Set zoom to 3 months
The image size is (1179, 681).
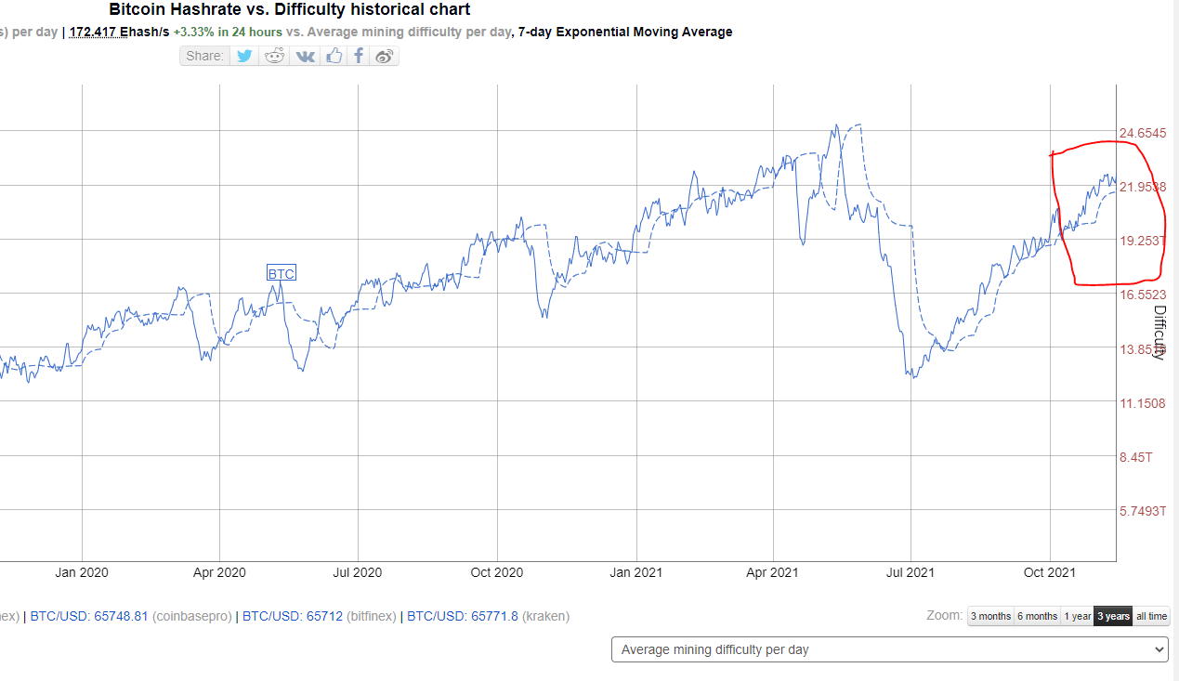(x=990, y=616)
